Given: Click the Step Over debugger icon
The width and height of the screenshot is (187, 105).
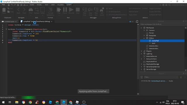Looking at the screenshot, I should coord(91,10).
